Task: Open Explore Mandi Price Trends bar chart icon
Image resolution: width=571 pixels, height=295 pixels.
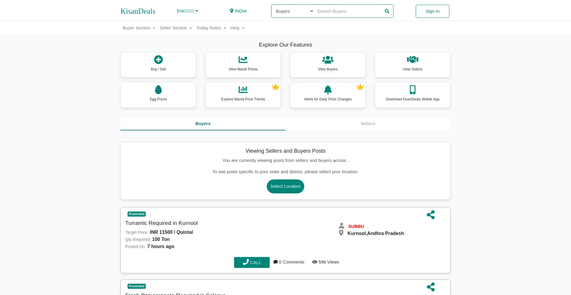Action: pos(243,89)
